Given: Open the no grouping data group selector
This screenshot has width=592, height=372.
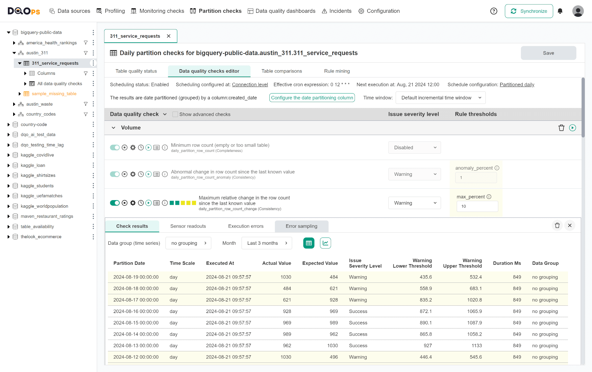Looking at the screenshot, I should pyautogui.click(x=188, y=243).
